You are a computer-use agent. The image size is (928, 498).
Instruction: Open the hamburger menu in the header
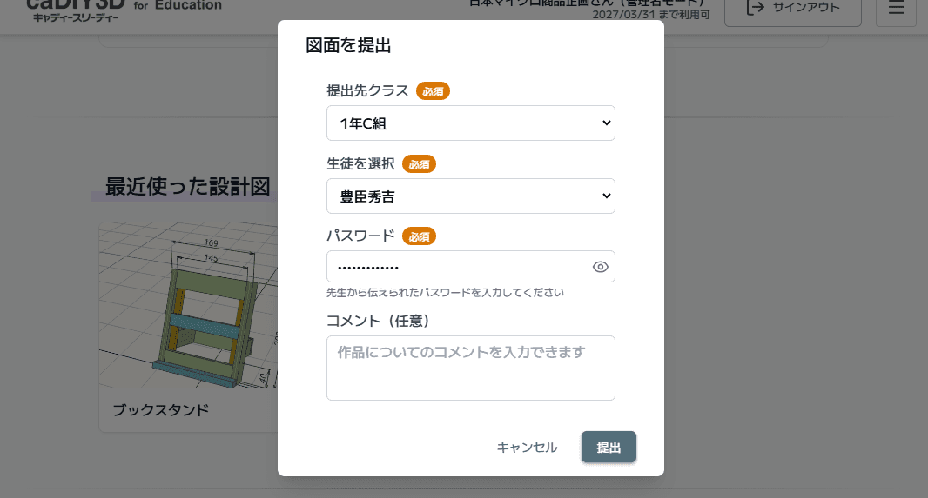tap(896, 9)
